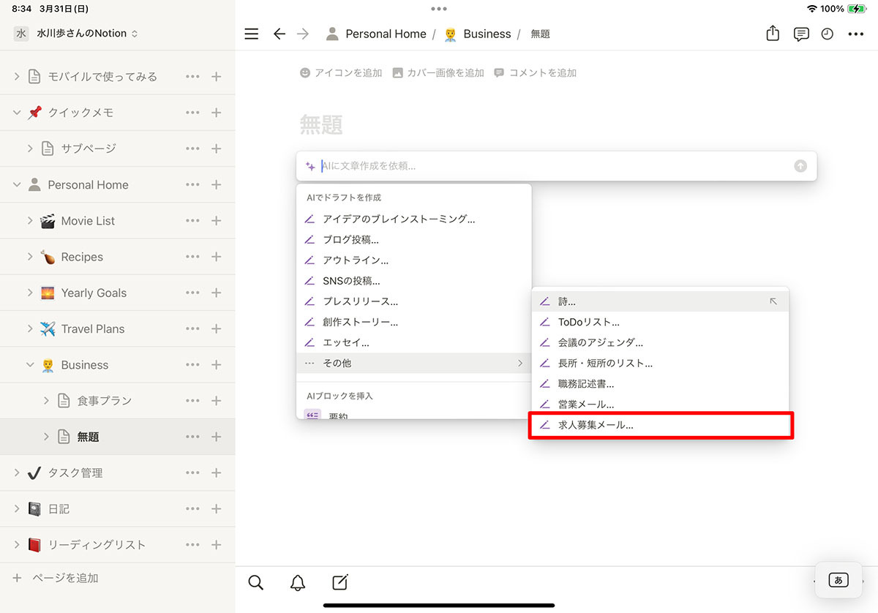Select アイデアのブレインストーミング AI draft option

413,219
